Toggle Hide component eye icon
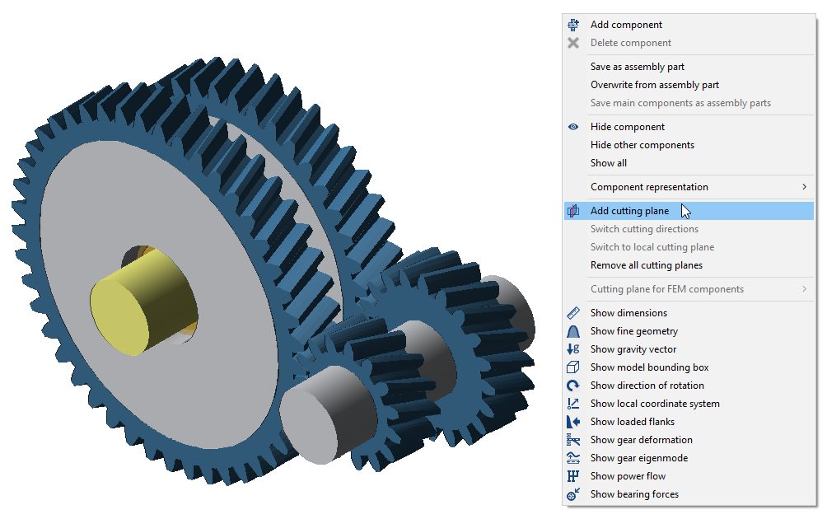The width and height of the screenshot is (827, 519). coord(573,127)
